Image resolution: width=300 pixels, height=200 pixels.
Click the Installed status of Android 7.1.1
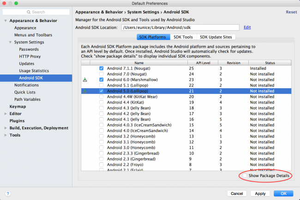[258, 68]
